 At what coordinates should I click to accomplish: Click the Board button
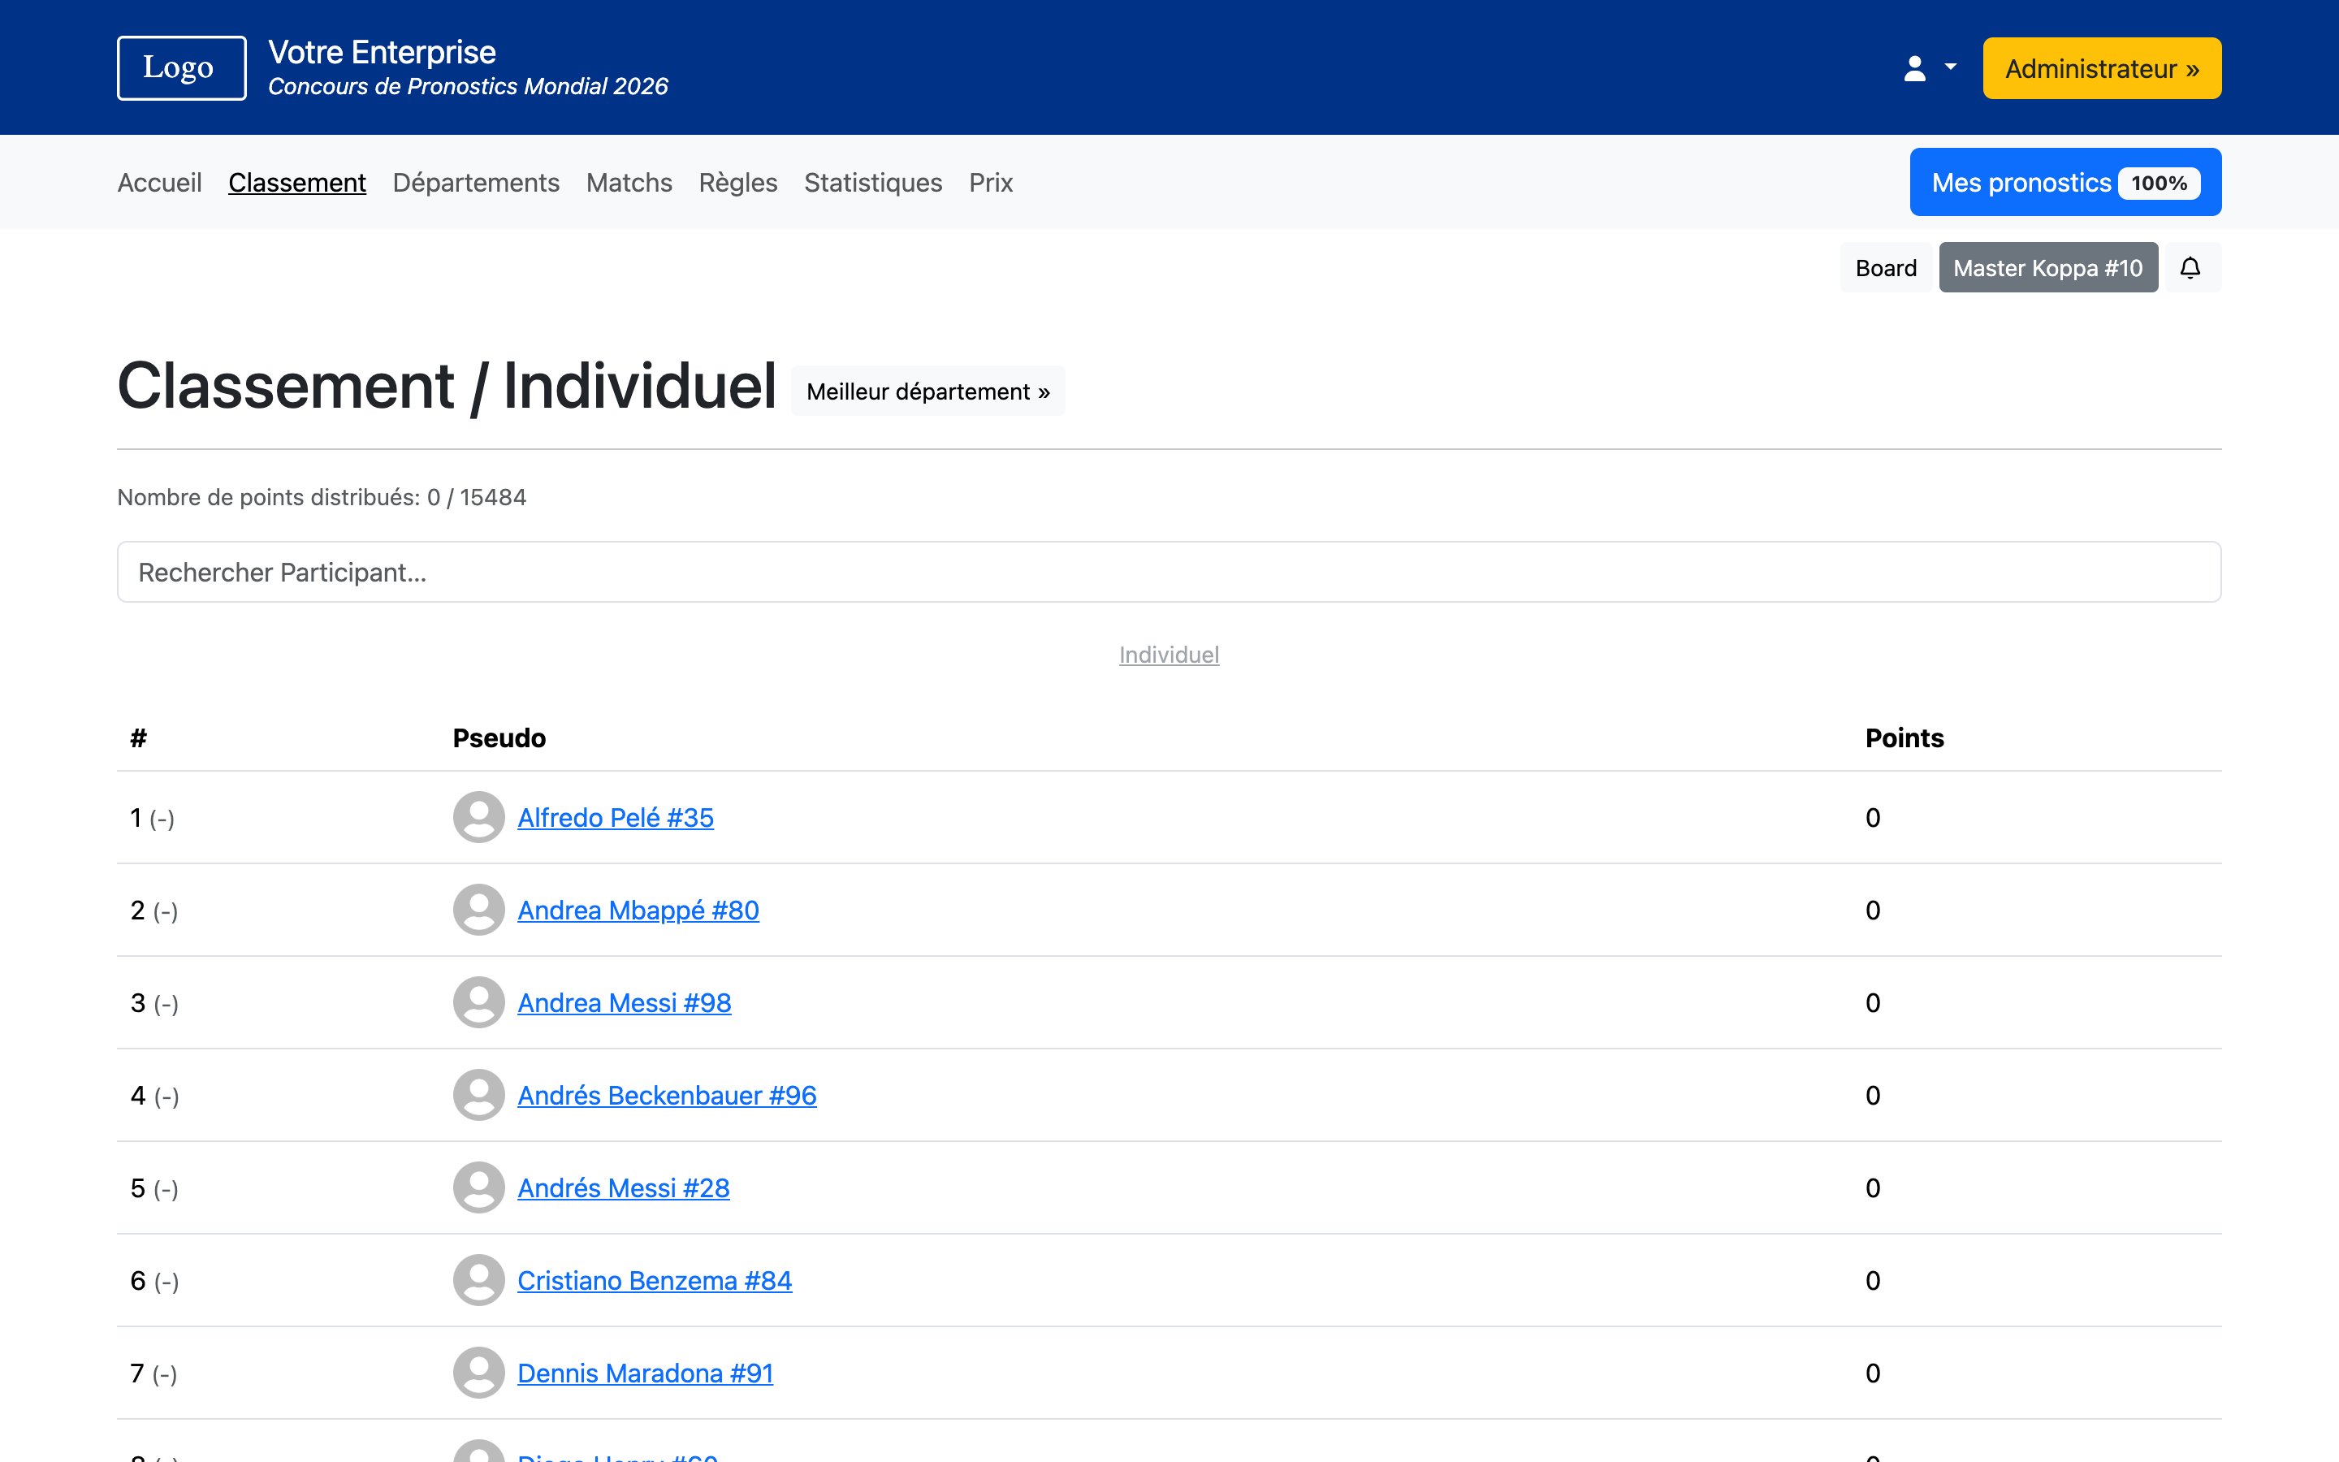pyautogui.click(x=1885, y=268)
